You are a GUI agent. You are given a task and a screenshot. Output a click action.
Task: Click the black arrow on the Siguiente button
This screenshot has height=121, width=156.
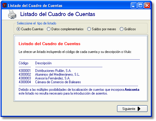point(139,109)
